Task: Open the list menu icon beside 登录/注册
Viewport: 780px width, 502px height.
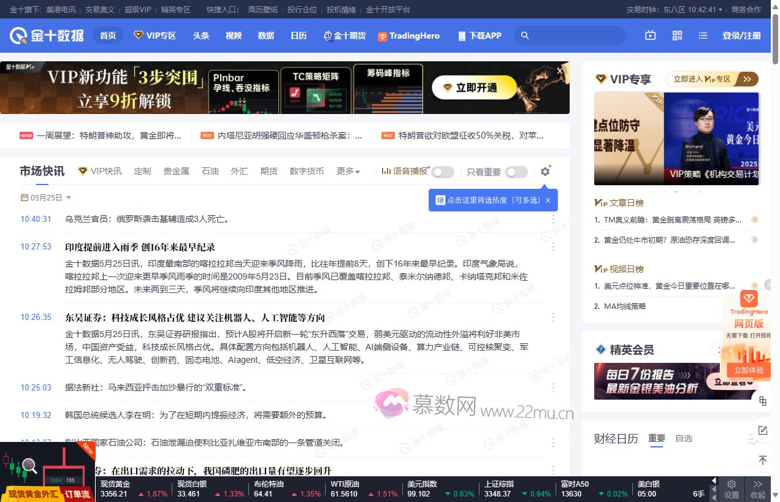Action: [703, 36]
